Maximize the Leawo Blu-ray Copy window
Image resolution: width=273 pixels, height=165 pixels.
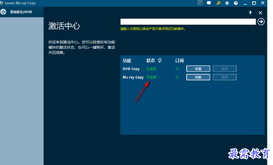[254, 3]
